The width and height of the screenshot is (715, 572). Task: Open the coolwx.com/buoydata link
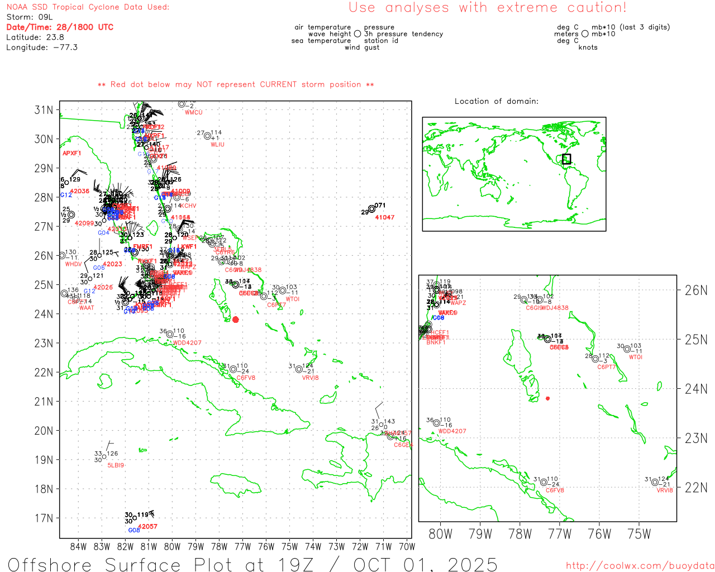tap(640, 566)
